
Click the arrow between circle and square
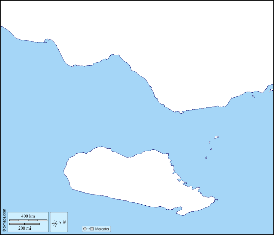point(89,229)
